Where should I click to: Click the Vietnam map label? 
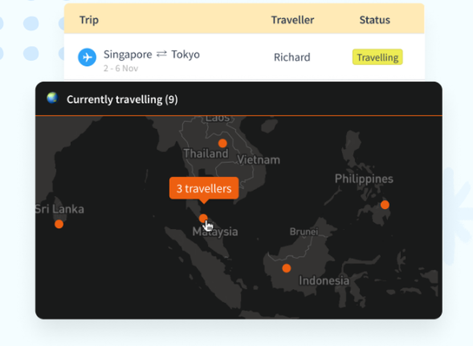pyautogui.click(x=259, y=160)
